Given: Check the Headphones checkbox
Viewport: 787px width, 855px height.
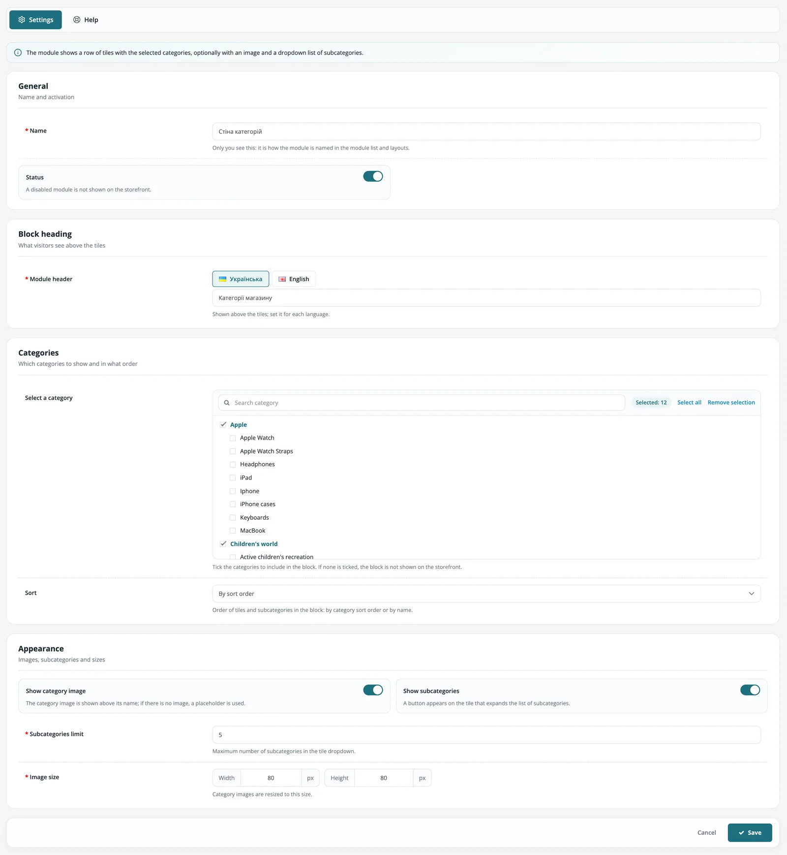Looking at the screenshot, I should pyautogui.click(x=233, y=465).
